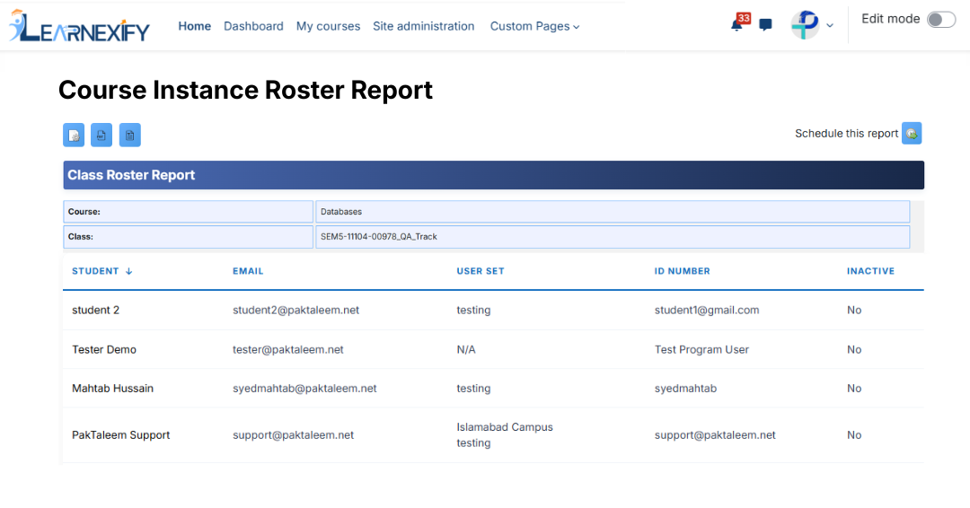
Task: Expand the Custom Pages dropdown
Action: tap(534, 27)
